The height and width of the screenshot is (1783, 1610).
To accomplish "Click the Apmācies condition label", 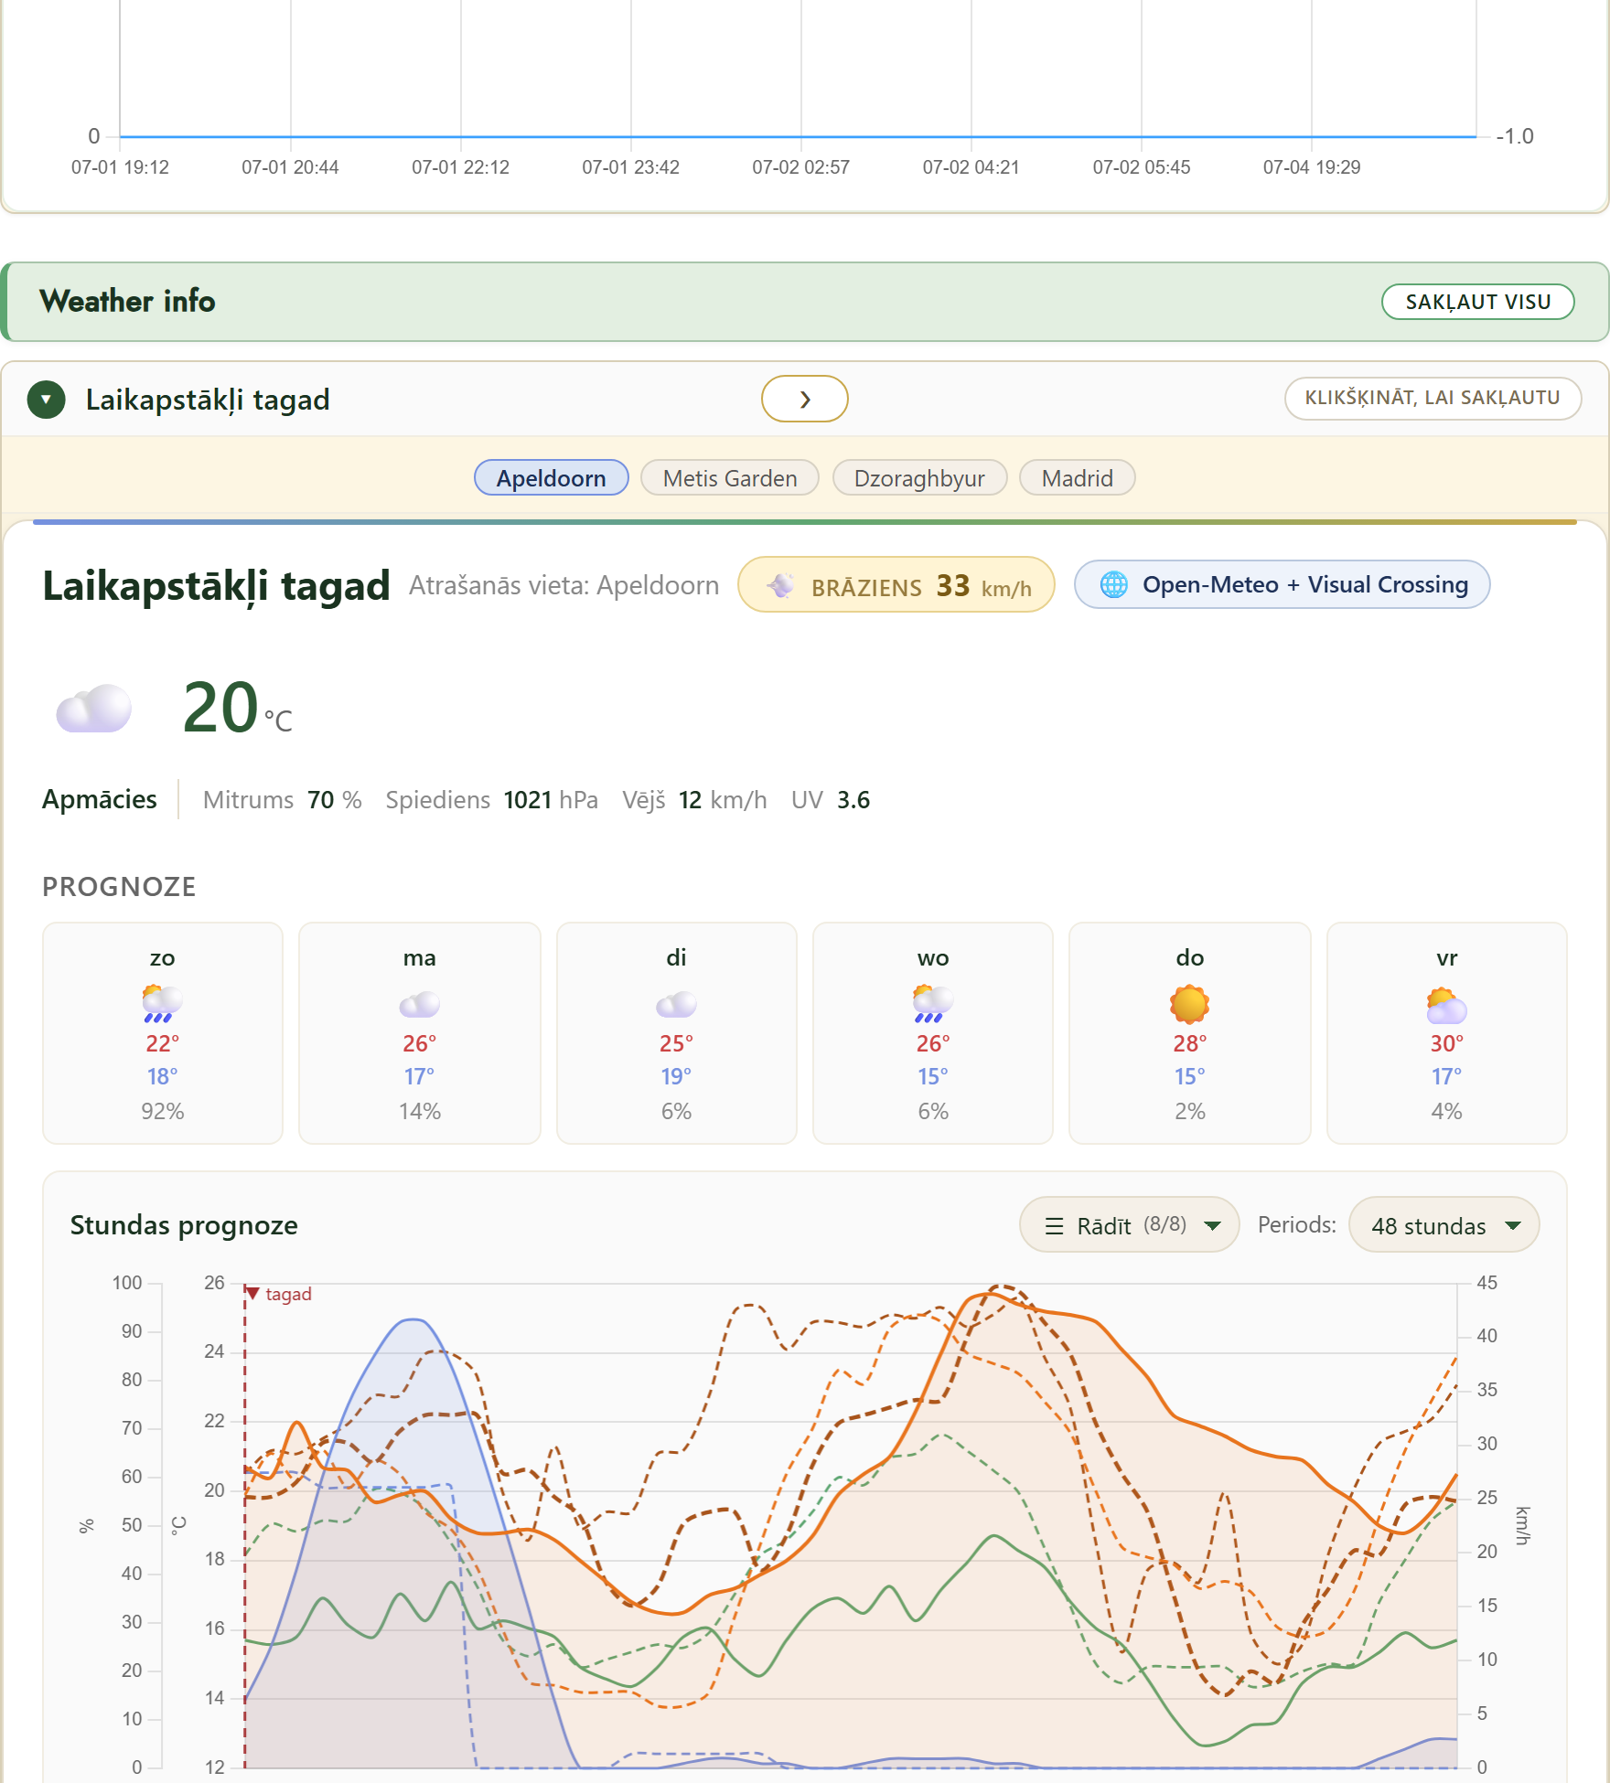I will click(99, 799).
